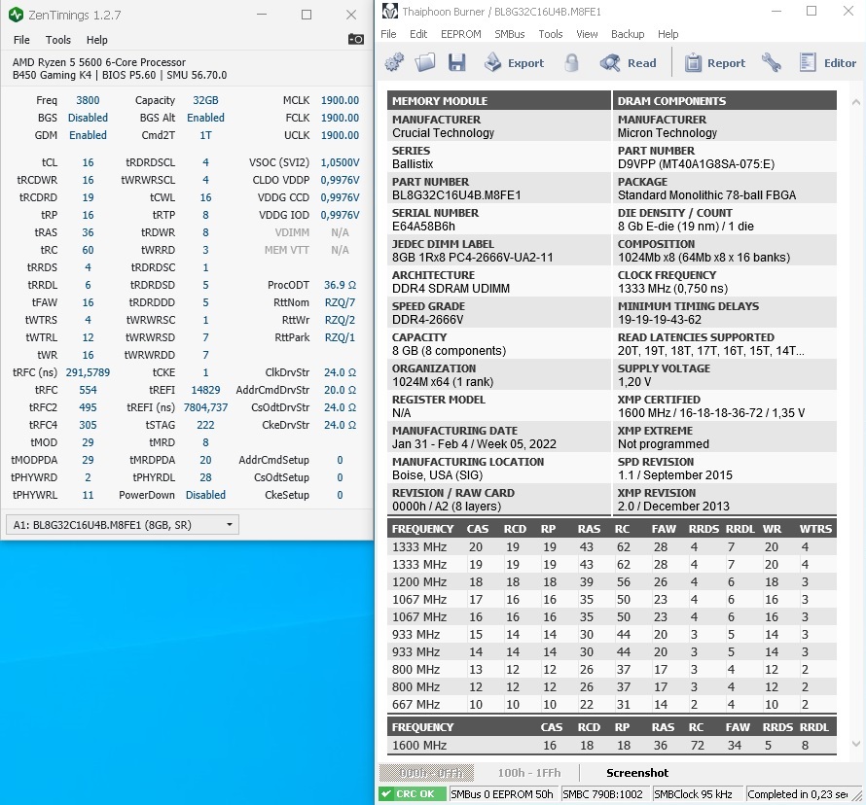Click the Cmd2T value 1T

point(205,135)
